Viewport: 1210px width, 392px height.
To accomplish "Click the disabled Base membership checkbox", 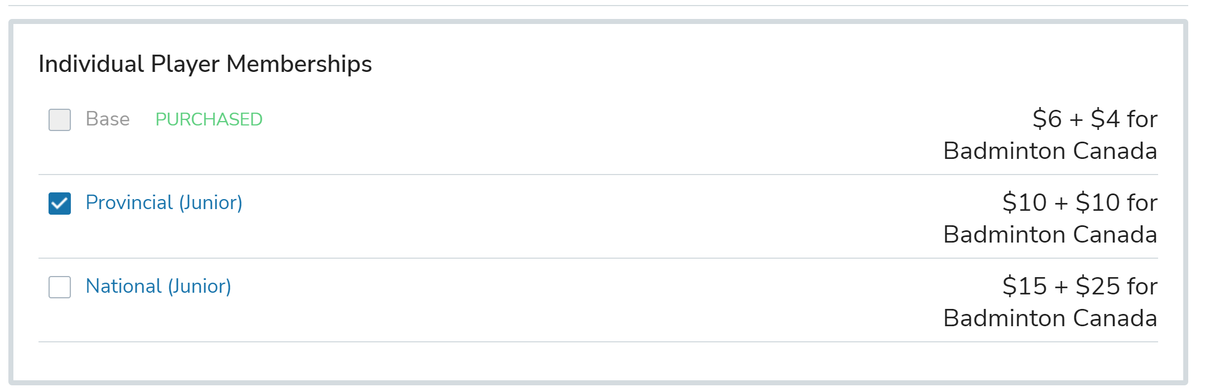I will pos(60,120).
